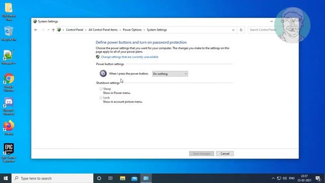This screenshot has height=183, width=325.
Task: Click the taskbar search box
Action: pyautogui.click(x=52, y=178)
